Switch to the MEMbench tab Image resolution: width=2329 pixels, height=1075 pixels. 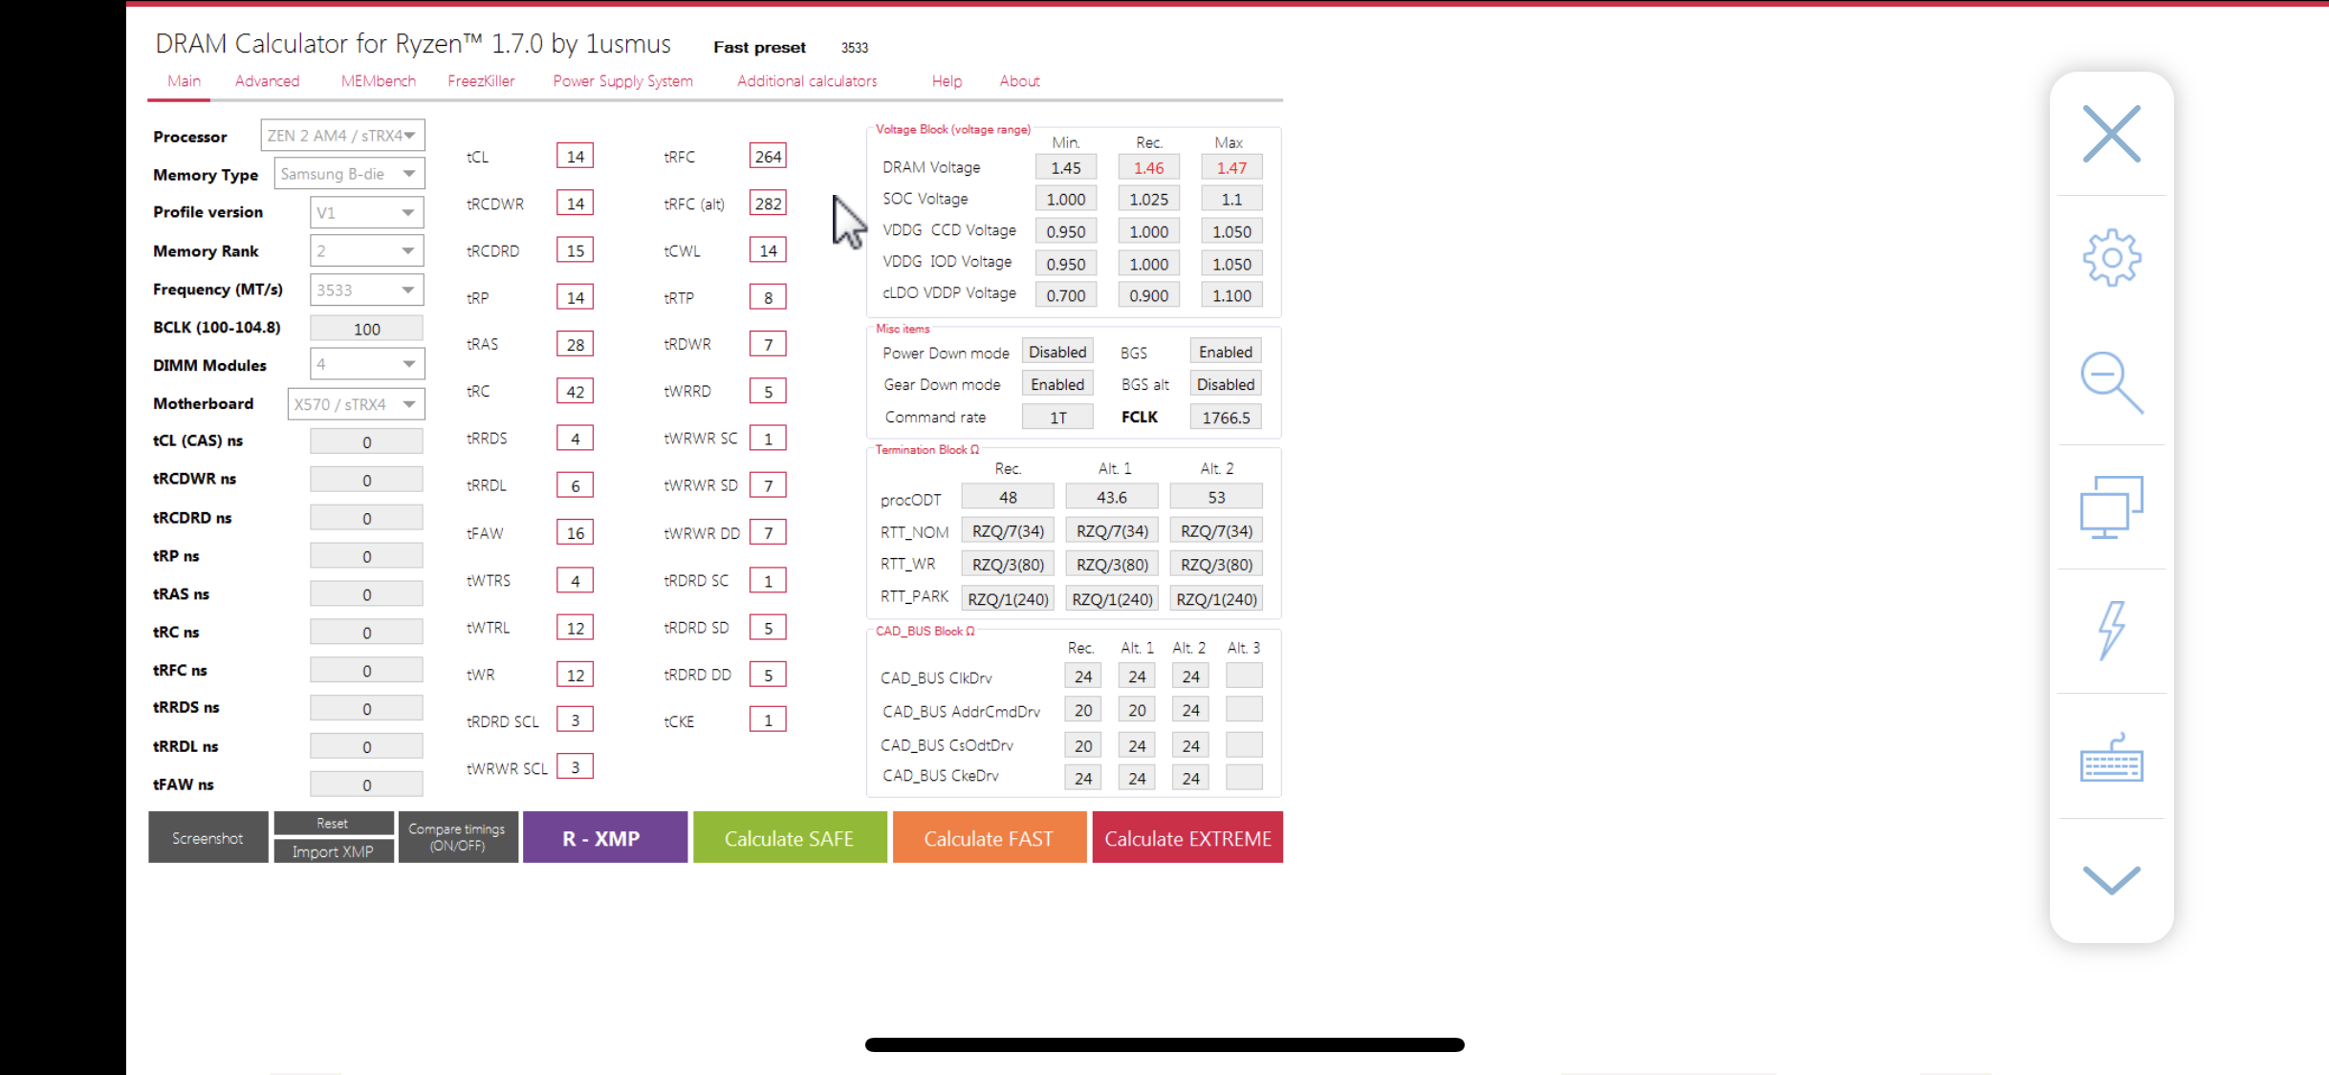(378, 81)
